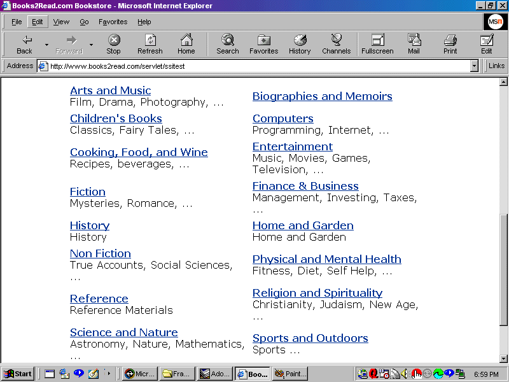Click the Edit toolbar button
This screenshot has height=382, width=509.
tap(486, 44)
